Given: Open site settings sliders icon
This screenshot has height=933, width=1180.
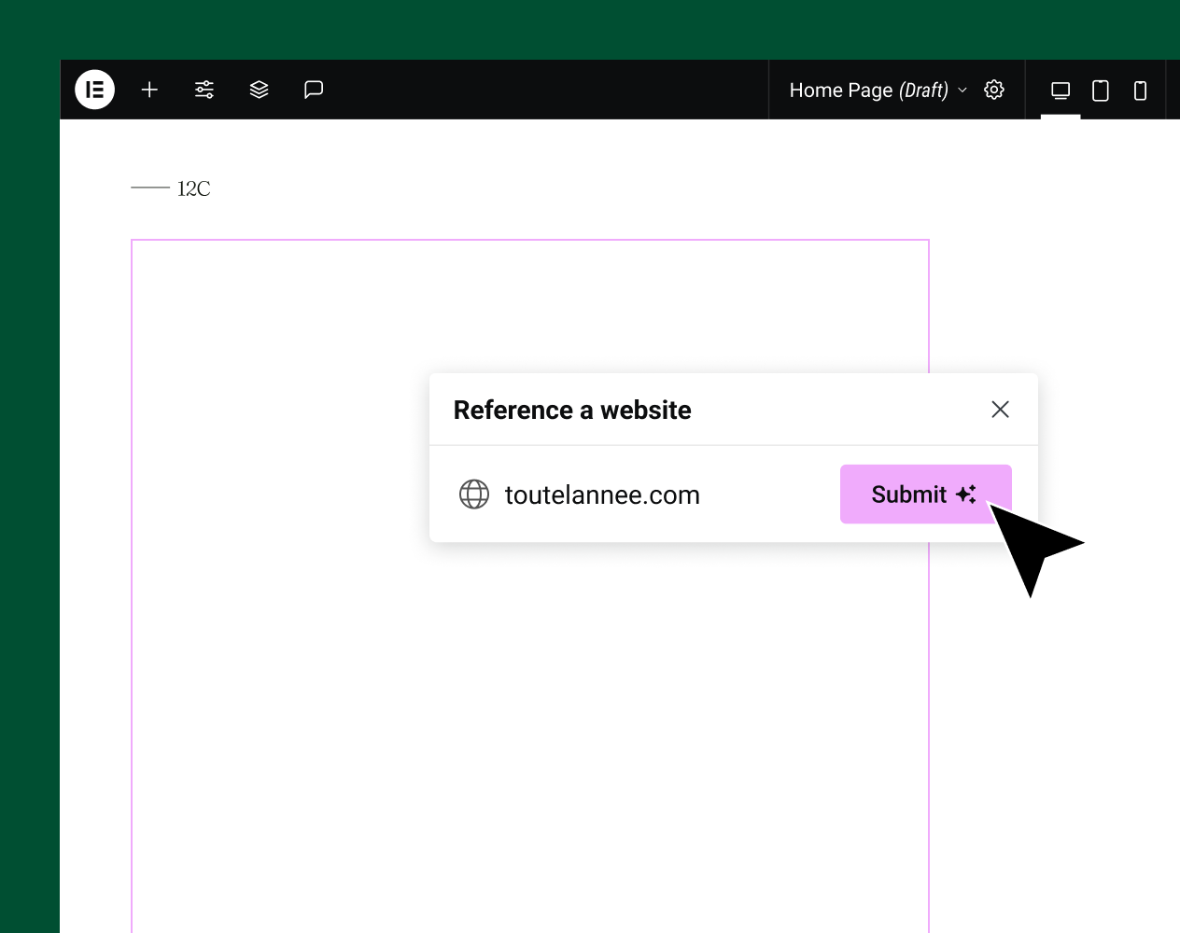Looking at the screenshot, I should [x=204, y=90].
